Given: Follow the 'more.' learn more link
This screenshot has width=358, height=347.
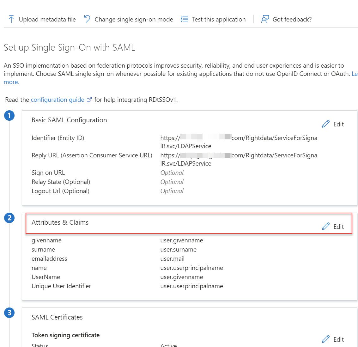Looking at the screenshot, I should [x=11, y=82].
